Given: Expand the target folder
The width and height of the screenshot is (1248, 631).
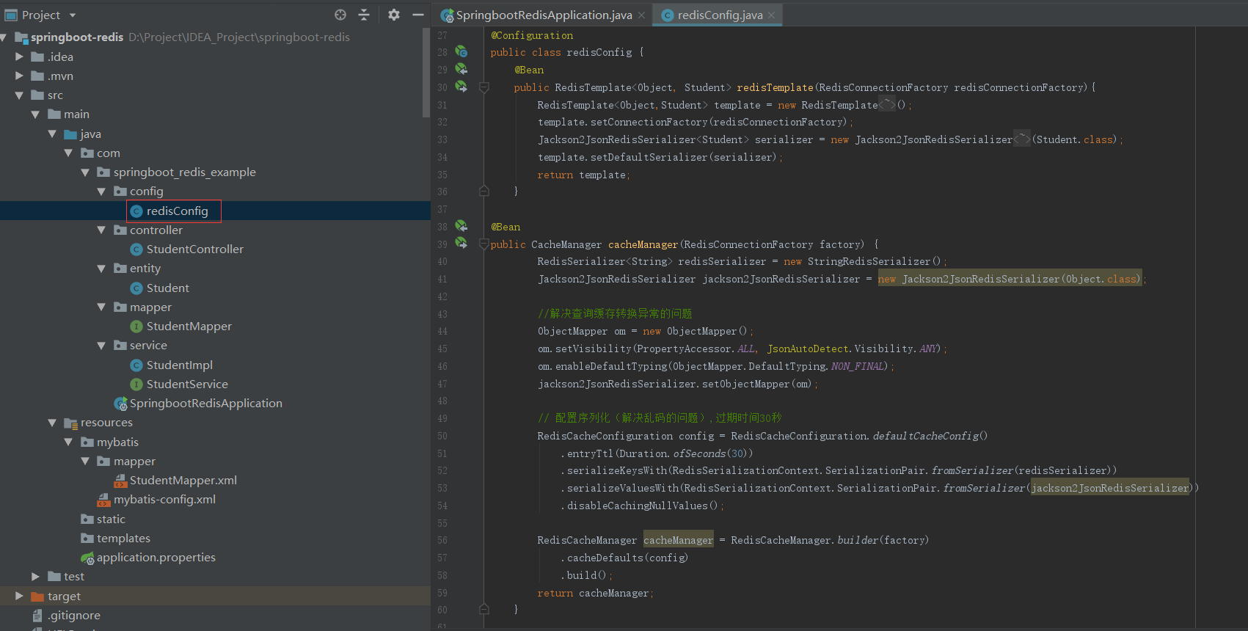Looking at the screenshot, I should [20, 596].
